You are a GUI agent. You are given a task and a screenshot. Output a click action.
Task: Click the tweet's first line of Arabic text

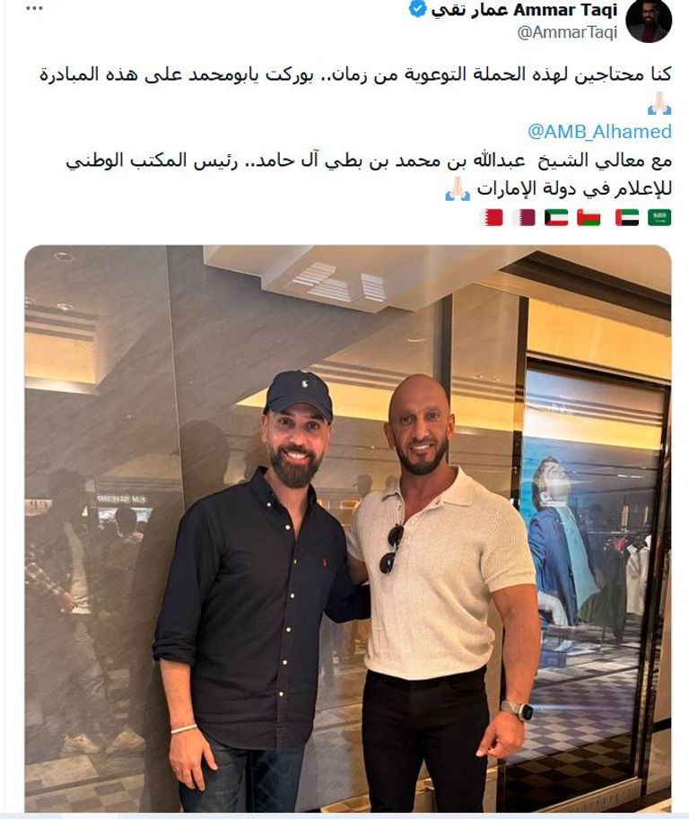(355, 74)
